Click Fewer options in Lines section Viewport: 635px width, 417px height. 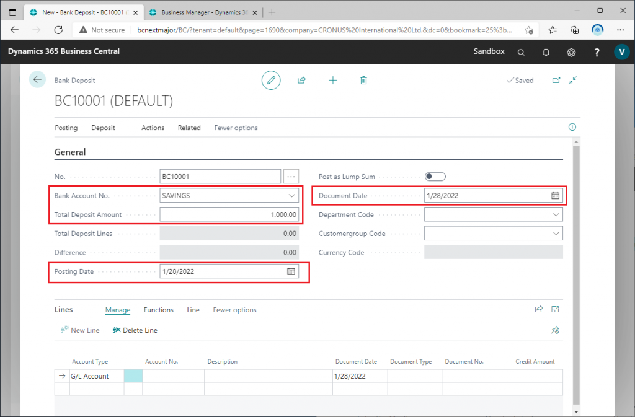point(234,310)
